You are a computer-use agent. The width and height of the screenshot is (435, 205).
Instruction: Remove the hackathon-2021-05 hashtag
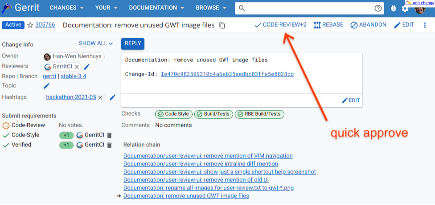coord(100,97)
